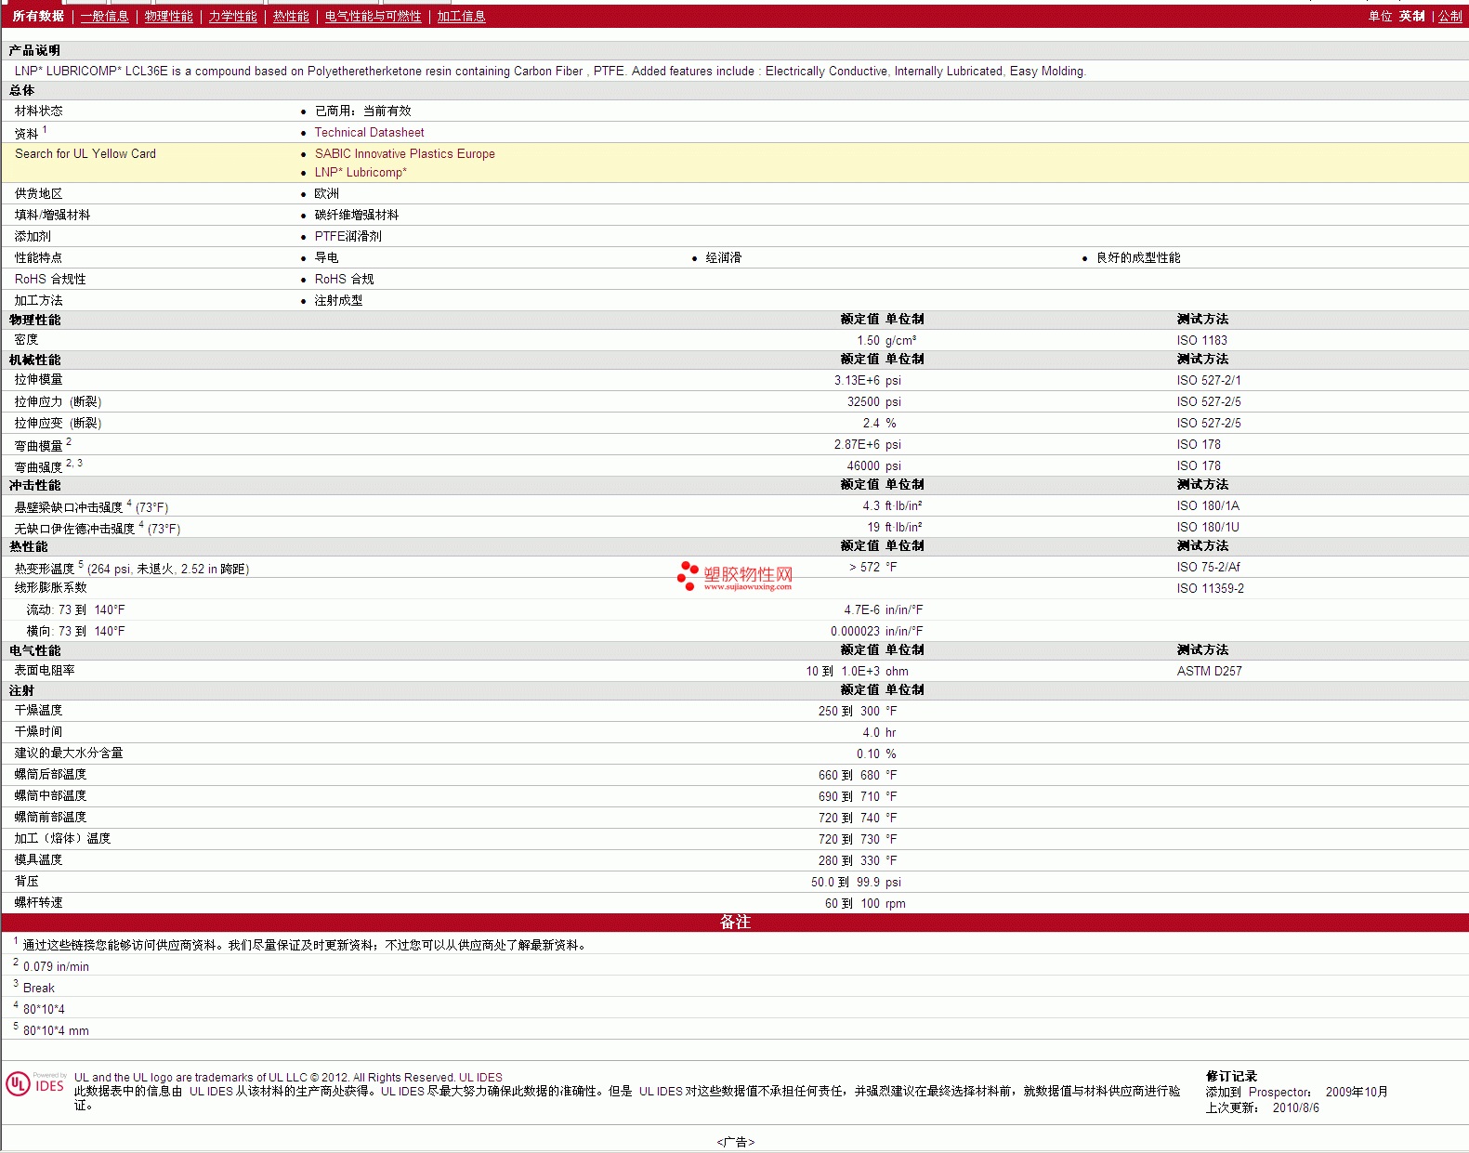Select the 密度 value 1.50
1469x1153 pixels.
[x=868, y=341]
